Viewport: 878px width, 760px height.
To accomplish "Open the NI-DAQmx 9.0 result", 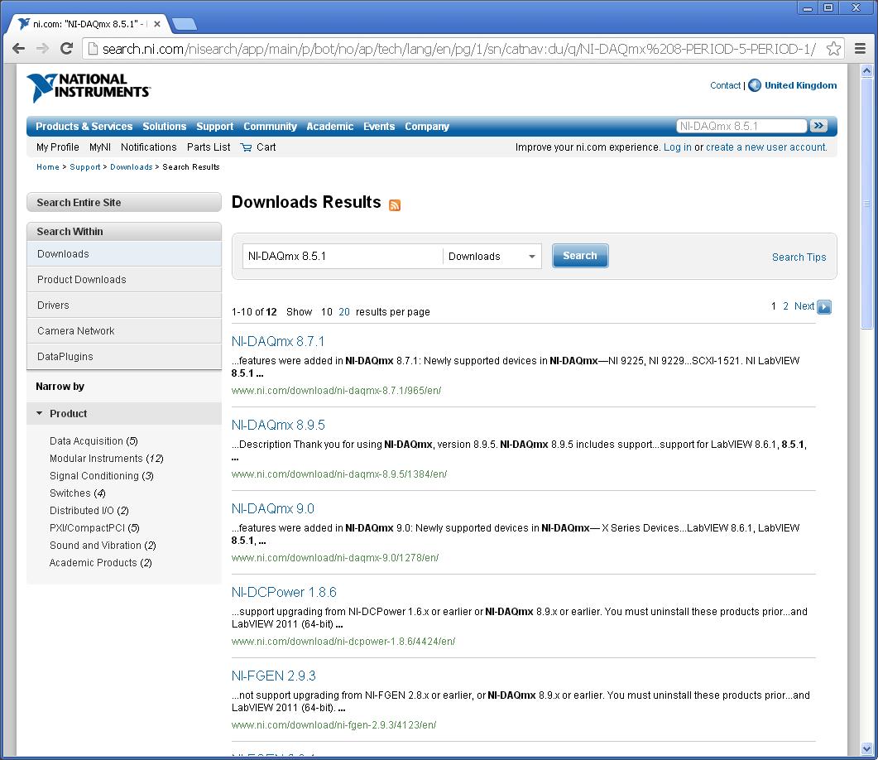I will [273, 508].
